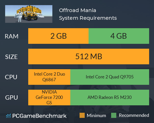Click the System Requirements heading
Image resolution: width=154 pixels, height=123 pixels.
[88, 18]
